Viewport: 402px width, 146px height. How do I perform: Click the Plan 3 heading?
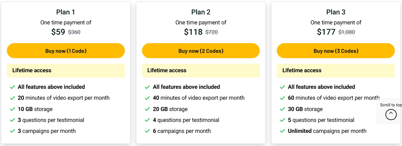point(336,12)
